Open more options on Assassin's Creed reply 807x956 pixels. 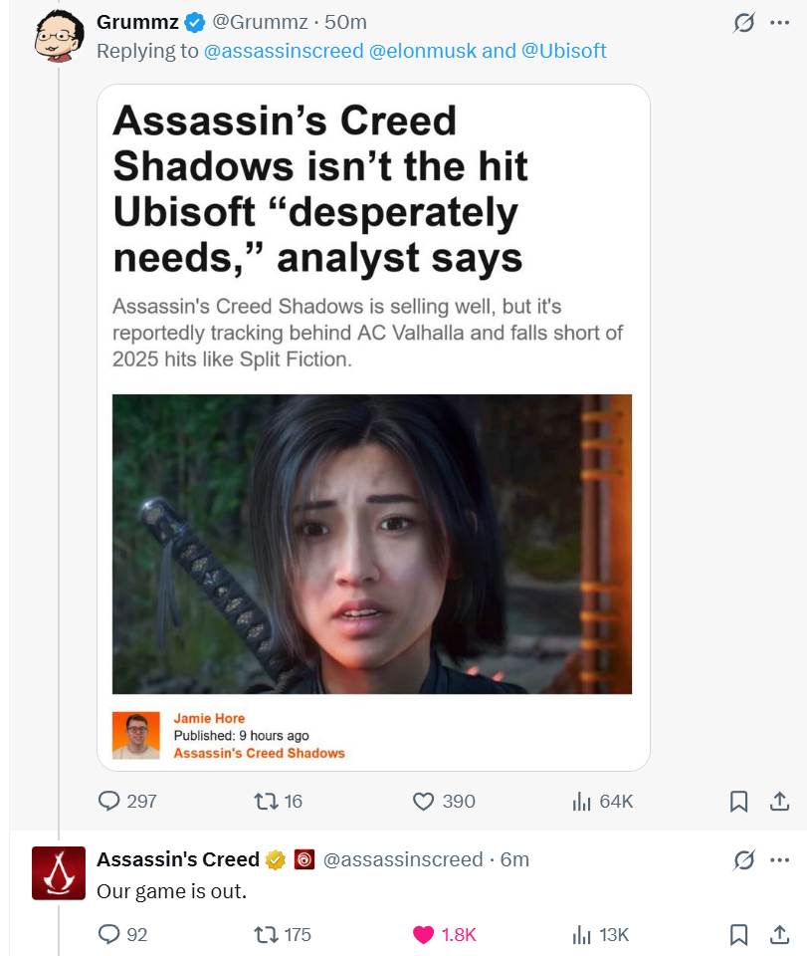point(779,860)
